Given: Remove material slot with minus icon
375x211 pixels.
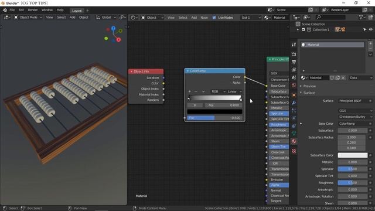Looking at the screenshot, I should 370,49.
